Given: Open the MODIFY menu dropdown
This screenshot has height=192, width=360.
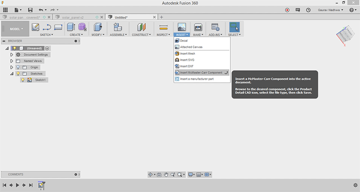Looking at the screenshot, I should click(x=98, y=35).
